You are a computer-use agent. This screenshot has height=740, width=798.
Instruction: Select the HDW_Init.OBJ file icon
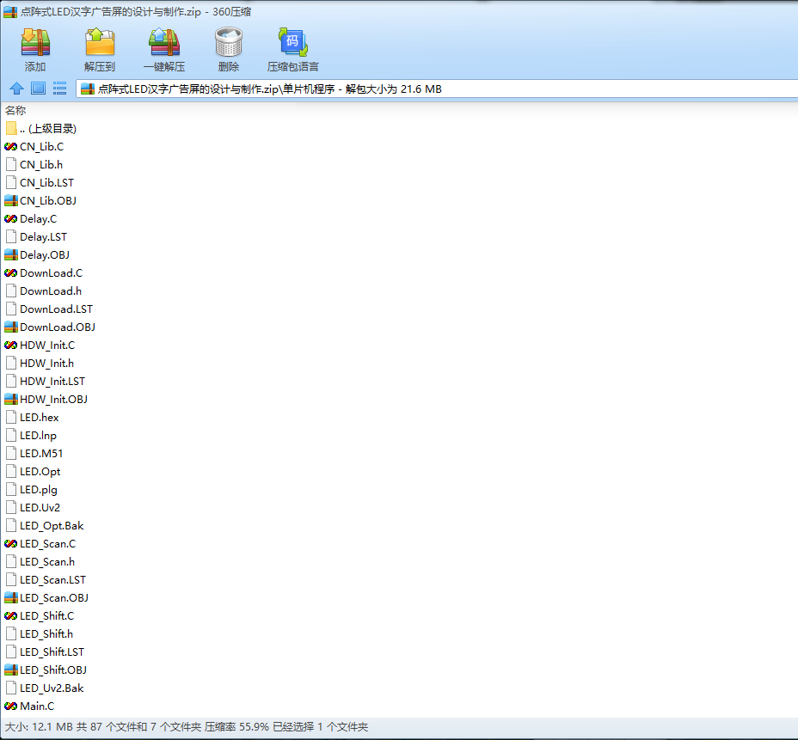[10, 400]
